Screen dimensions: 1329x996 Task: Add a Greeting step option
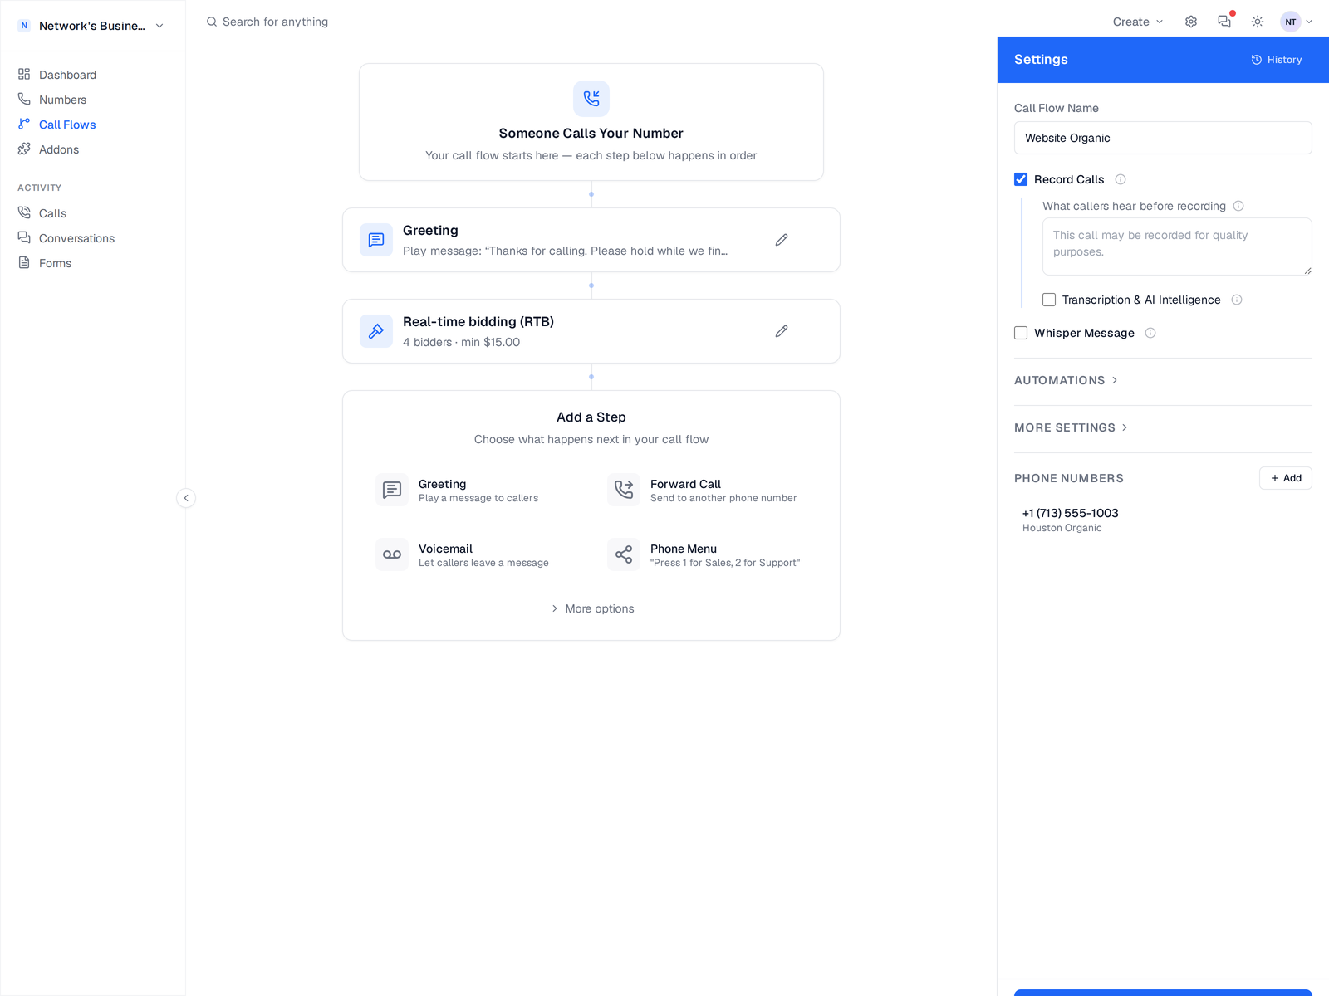point(475,490)
